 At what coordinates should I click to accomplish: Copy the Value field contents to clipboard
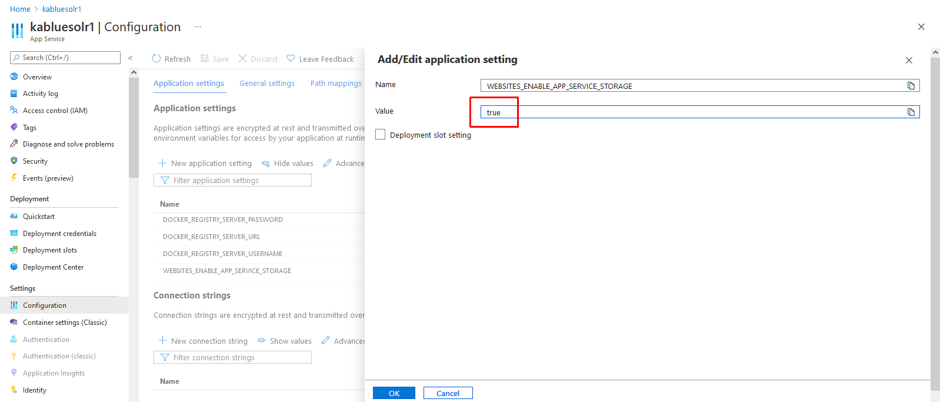click(911, 112)
